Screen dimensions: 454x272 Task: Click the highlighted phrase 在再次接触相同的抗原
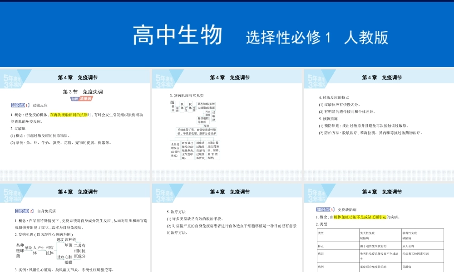click(69, 115)
